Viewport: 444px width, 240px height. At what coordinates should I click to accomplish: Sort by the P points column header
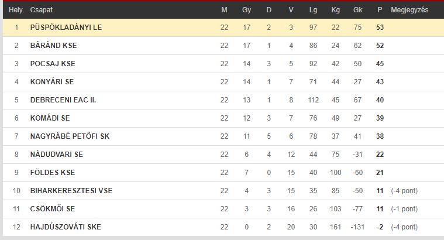tap(380, 10)
